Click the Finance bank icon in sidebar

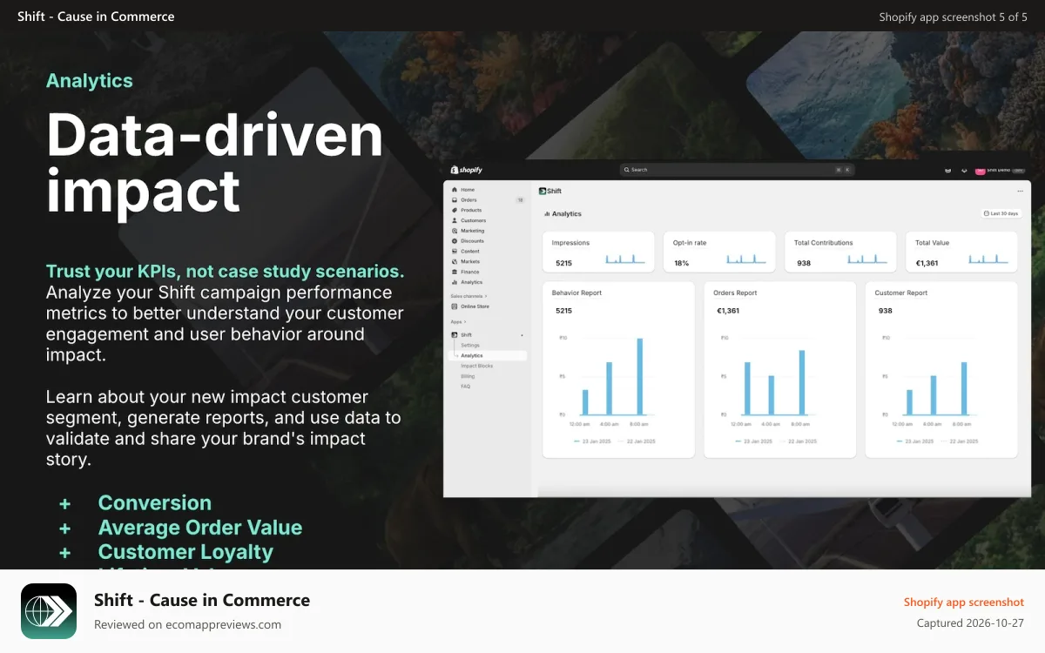point(454,272)
